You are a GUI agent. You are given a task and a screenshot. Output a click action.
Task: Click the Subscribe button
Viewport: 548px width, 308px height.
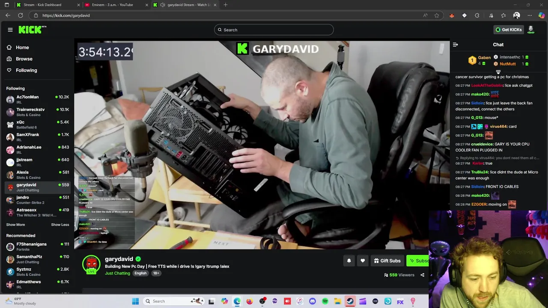tap(418, 261)
